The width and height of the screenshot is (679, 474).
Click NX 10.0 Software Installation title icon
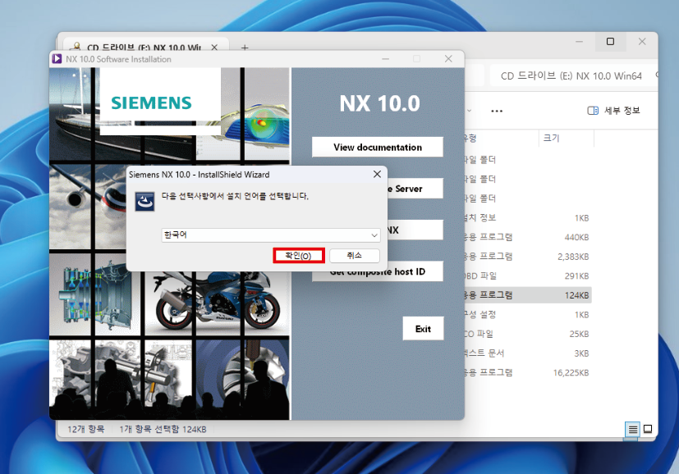[57, 59]
